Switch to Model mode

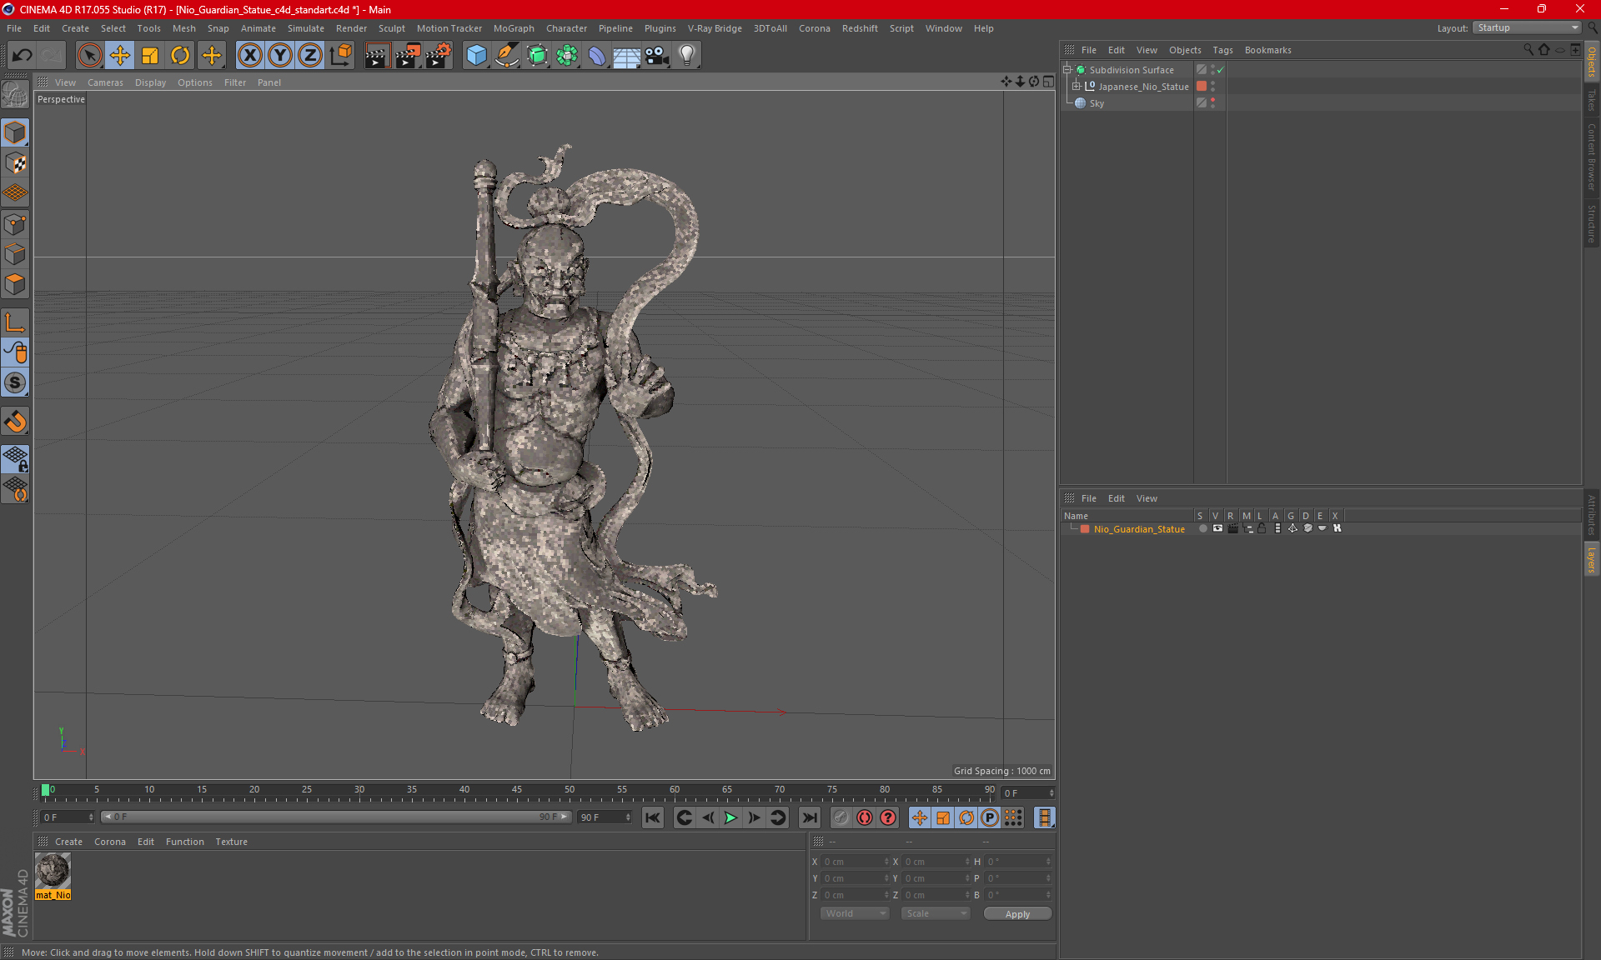(x=15, y=133)
